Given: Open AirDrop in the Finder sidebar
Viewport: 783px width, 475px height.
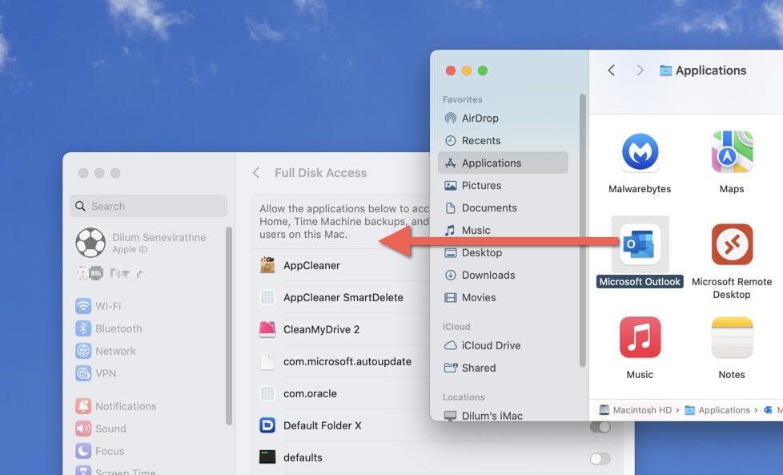Looking at the screenshot, I should (472, 119).
